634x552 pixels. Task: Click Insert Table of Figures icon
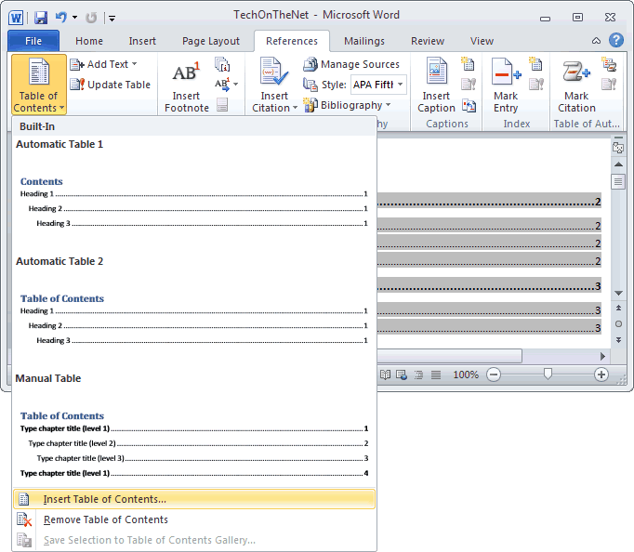[468, 64]
